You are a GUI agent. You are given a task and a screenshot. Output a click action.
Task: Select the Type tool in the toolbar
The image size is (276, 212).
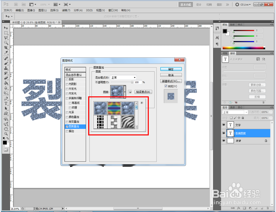[x=6, y=103]
